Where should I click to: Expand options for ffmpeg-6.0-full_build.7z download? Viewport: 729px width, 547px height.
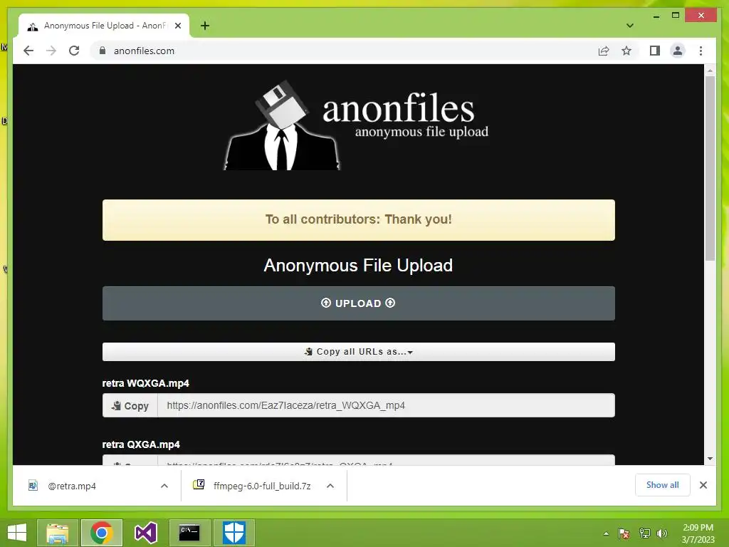point(330,486)
